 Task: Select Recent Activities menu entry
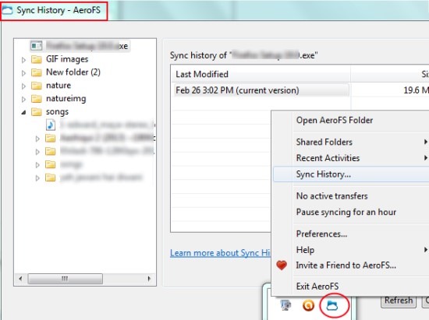point(328,158)
